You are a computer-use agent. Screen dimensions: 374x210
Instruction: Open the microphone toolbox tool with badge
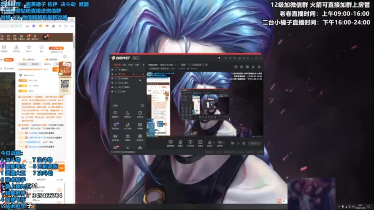coord(115,126)
